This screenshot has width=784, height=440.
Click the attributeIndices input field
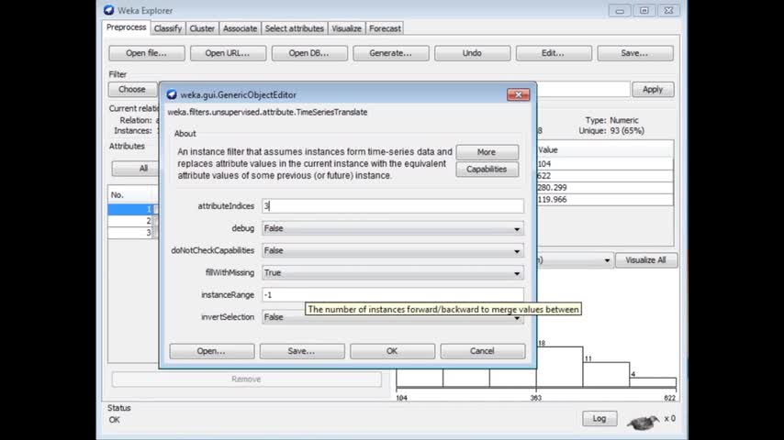coord(393,205)
